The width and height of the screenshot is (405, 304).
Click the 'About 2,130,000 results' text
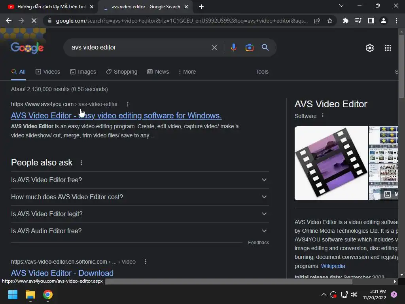59,89
